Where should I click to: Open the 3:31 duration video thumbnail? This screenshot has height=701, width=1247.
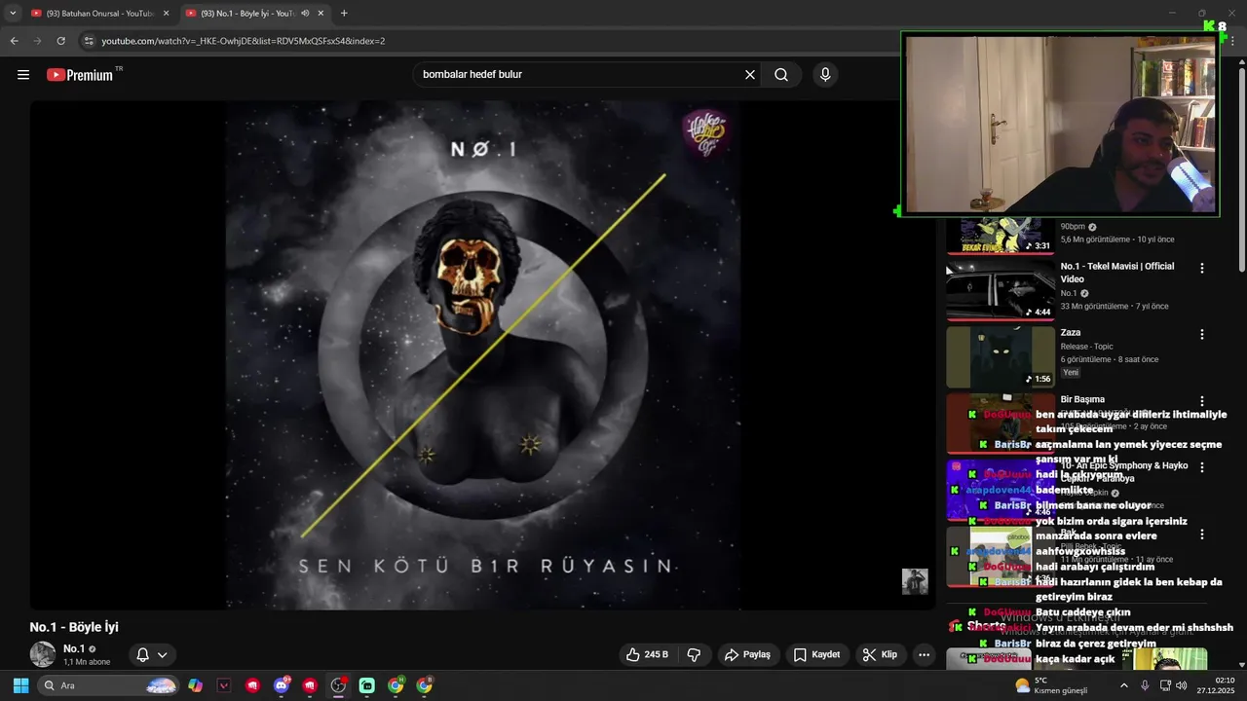(x=1001, y=235)
